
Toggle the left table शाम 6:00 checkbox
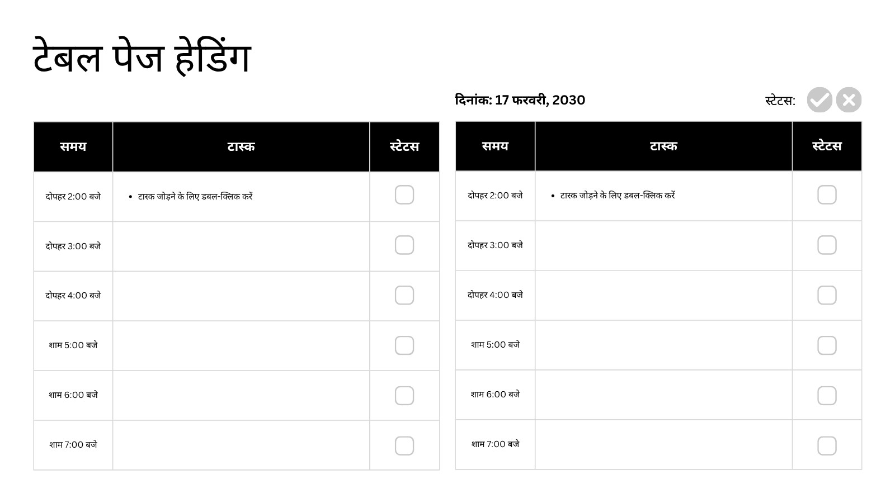[404, 396]
